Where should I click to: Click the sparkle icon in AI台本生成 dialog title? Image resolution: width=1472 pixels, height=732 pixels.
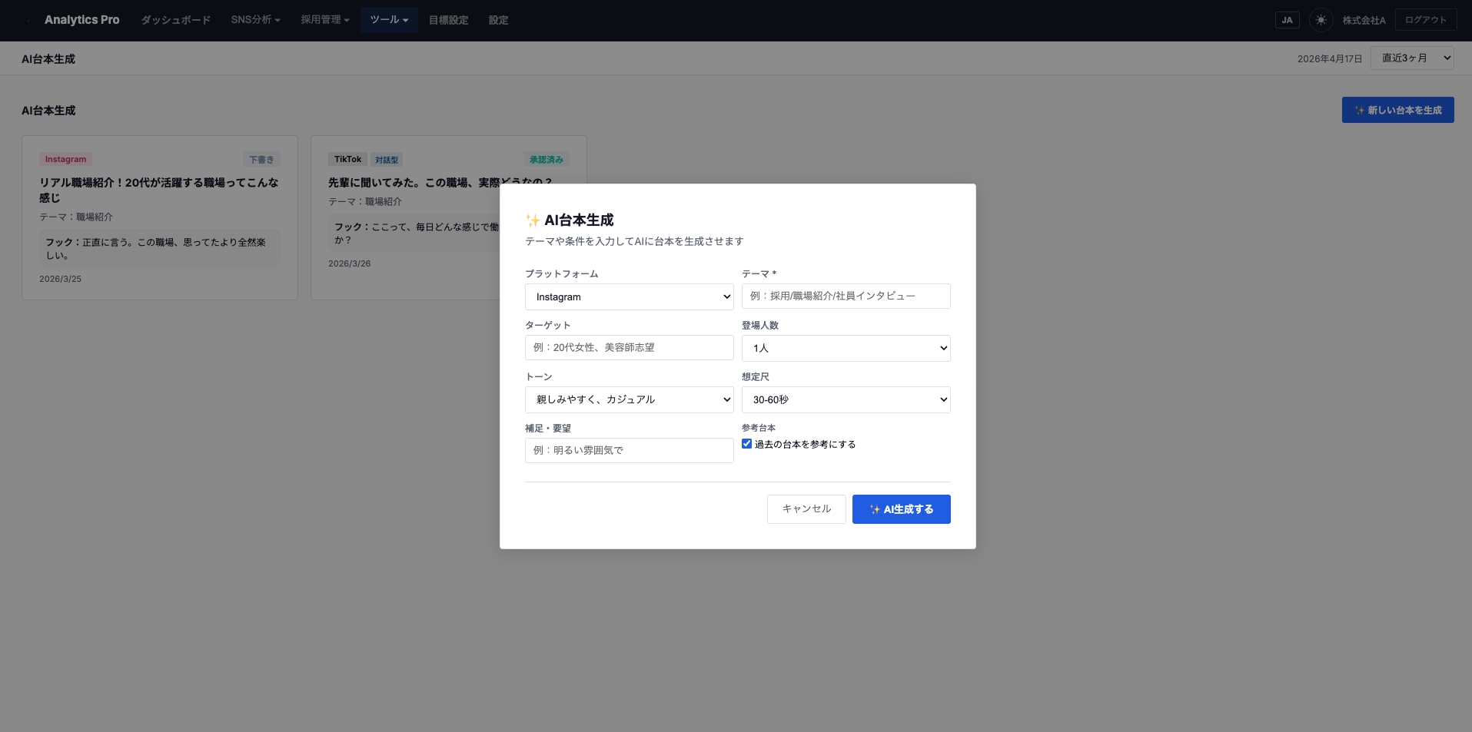click(x=531, y=220)
